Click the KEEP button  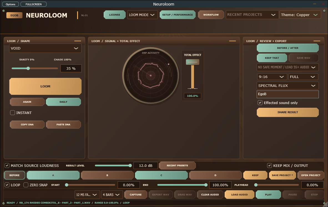(255, 175)
